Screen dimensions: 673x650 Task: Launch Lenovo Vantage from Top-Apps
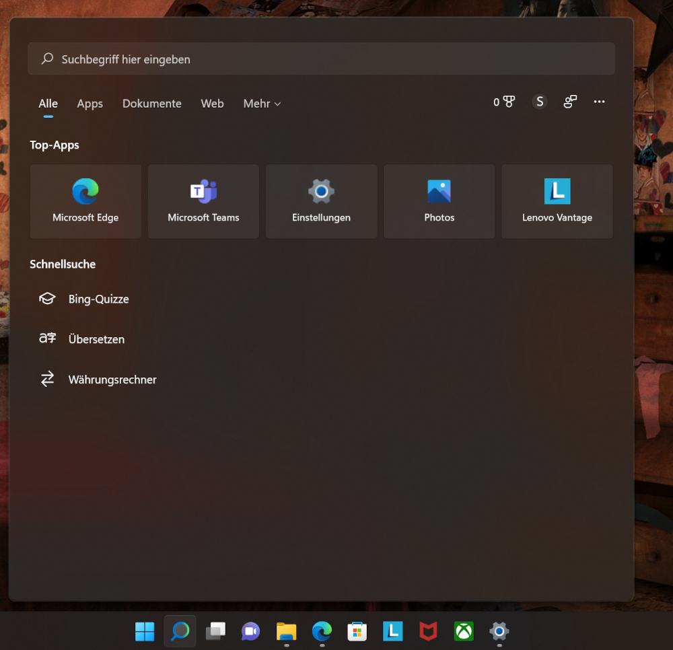[557, 201]
